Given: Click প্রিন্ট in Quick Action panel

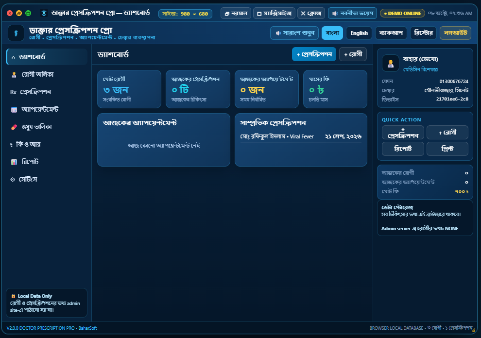Looking at the screenshot, I should [447, 149].
